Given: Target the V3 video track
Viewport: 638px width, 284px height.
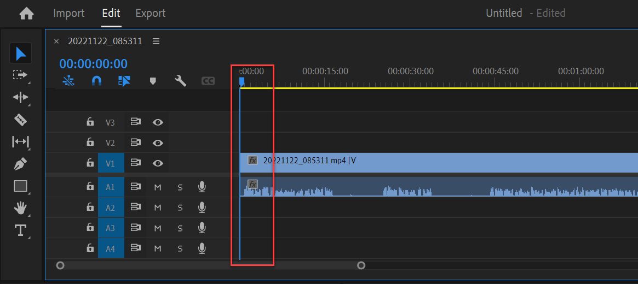Looking at the screenshot, I should point(110,122).
